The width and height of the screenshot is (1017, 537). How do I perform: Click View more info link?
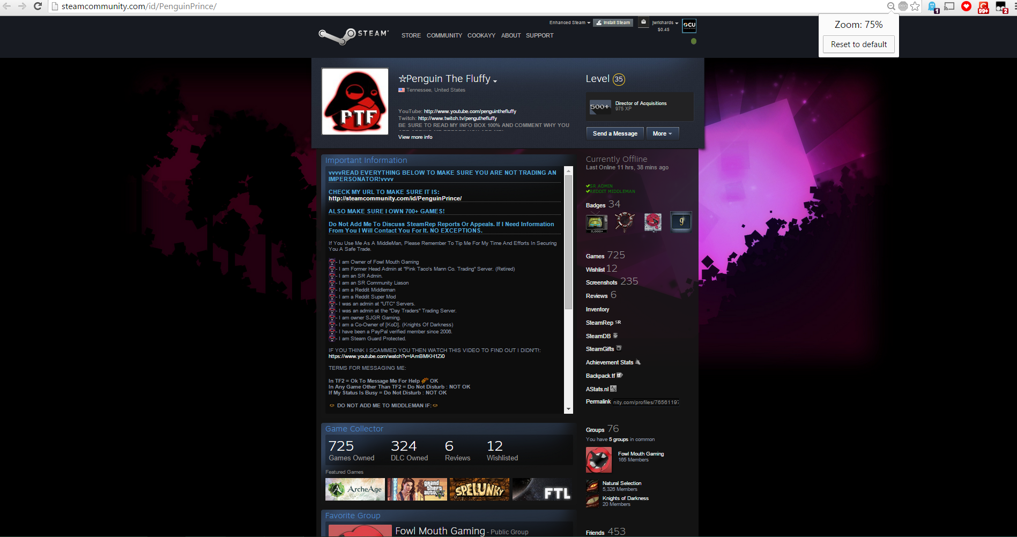415,137
